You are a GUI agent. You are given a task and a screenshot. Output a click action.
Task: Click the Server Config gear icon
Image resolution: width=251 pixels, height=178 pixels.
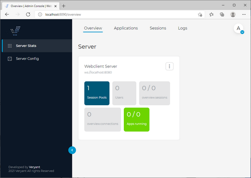[x=10, y=58]
